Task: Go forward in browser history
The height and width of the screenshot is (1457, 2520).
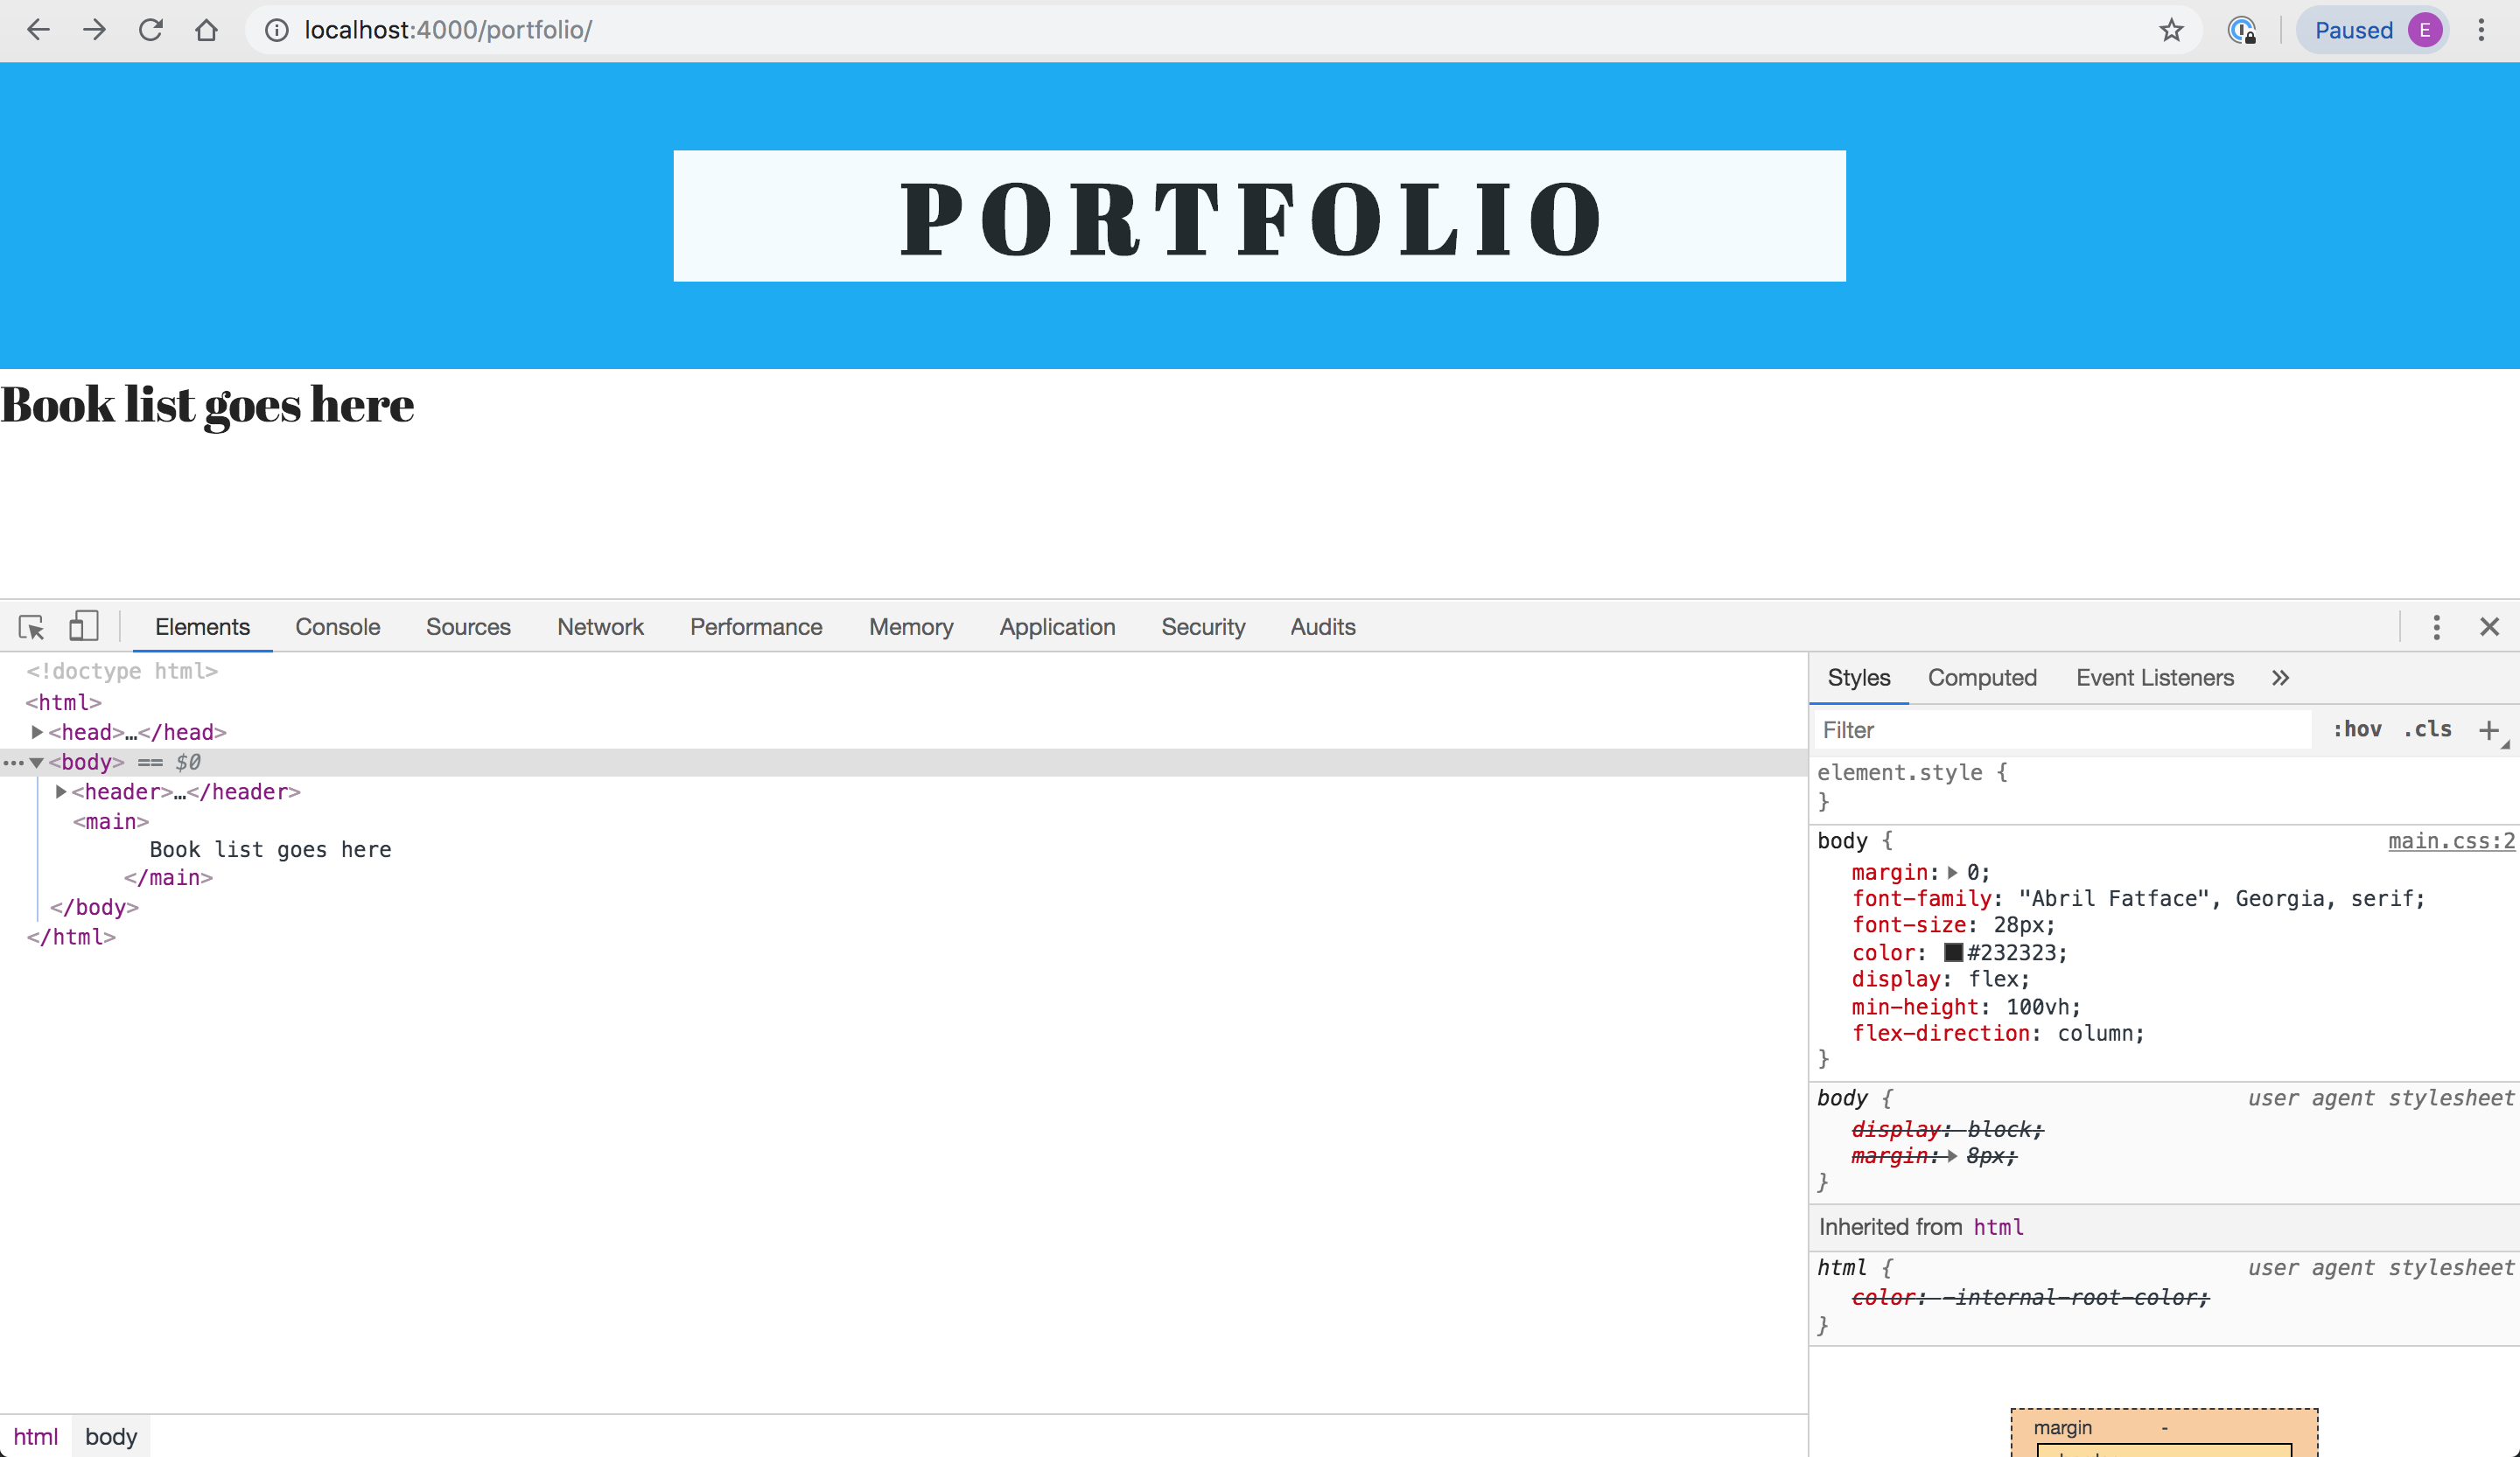Action: point(94,30)
